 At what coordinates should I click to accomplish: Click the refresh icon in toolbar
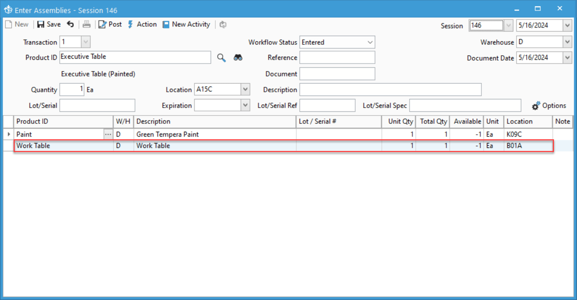[x=223, y=25]
